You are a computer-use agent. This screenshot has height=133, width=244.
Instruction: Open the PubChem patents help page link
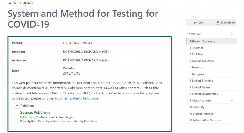point(76,98)
